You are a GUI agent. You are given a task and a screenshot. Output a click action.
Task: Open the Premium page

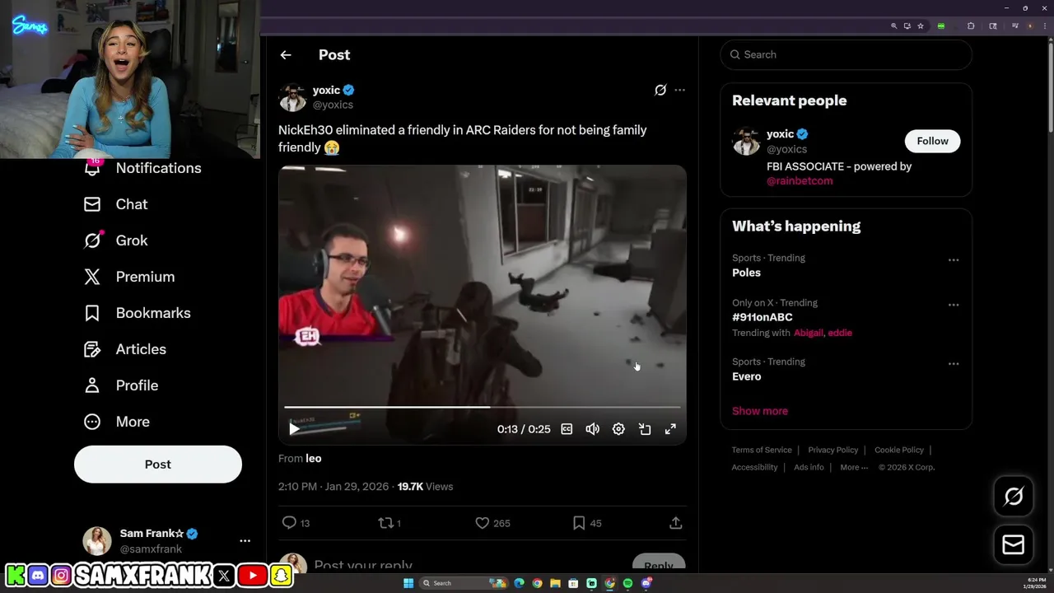pyautogui.click(x=129, y=277)
